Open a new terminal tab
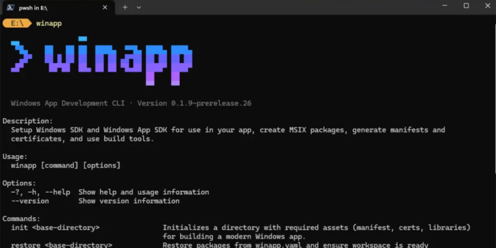496x248 pixels. [x=125, y=7]
